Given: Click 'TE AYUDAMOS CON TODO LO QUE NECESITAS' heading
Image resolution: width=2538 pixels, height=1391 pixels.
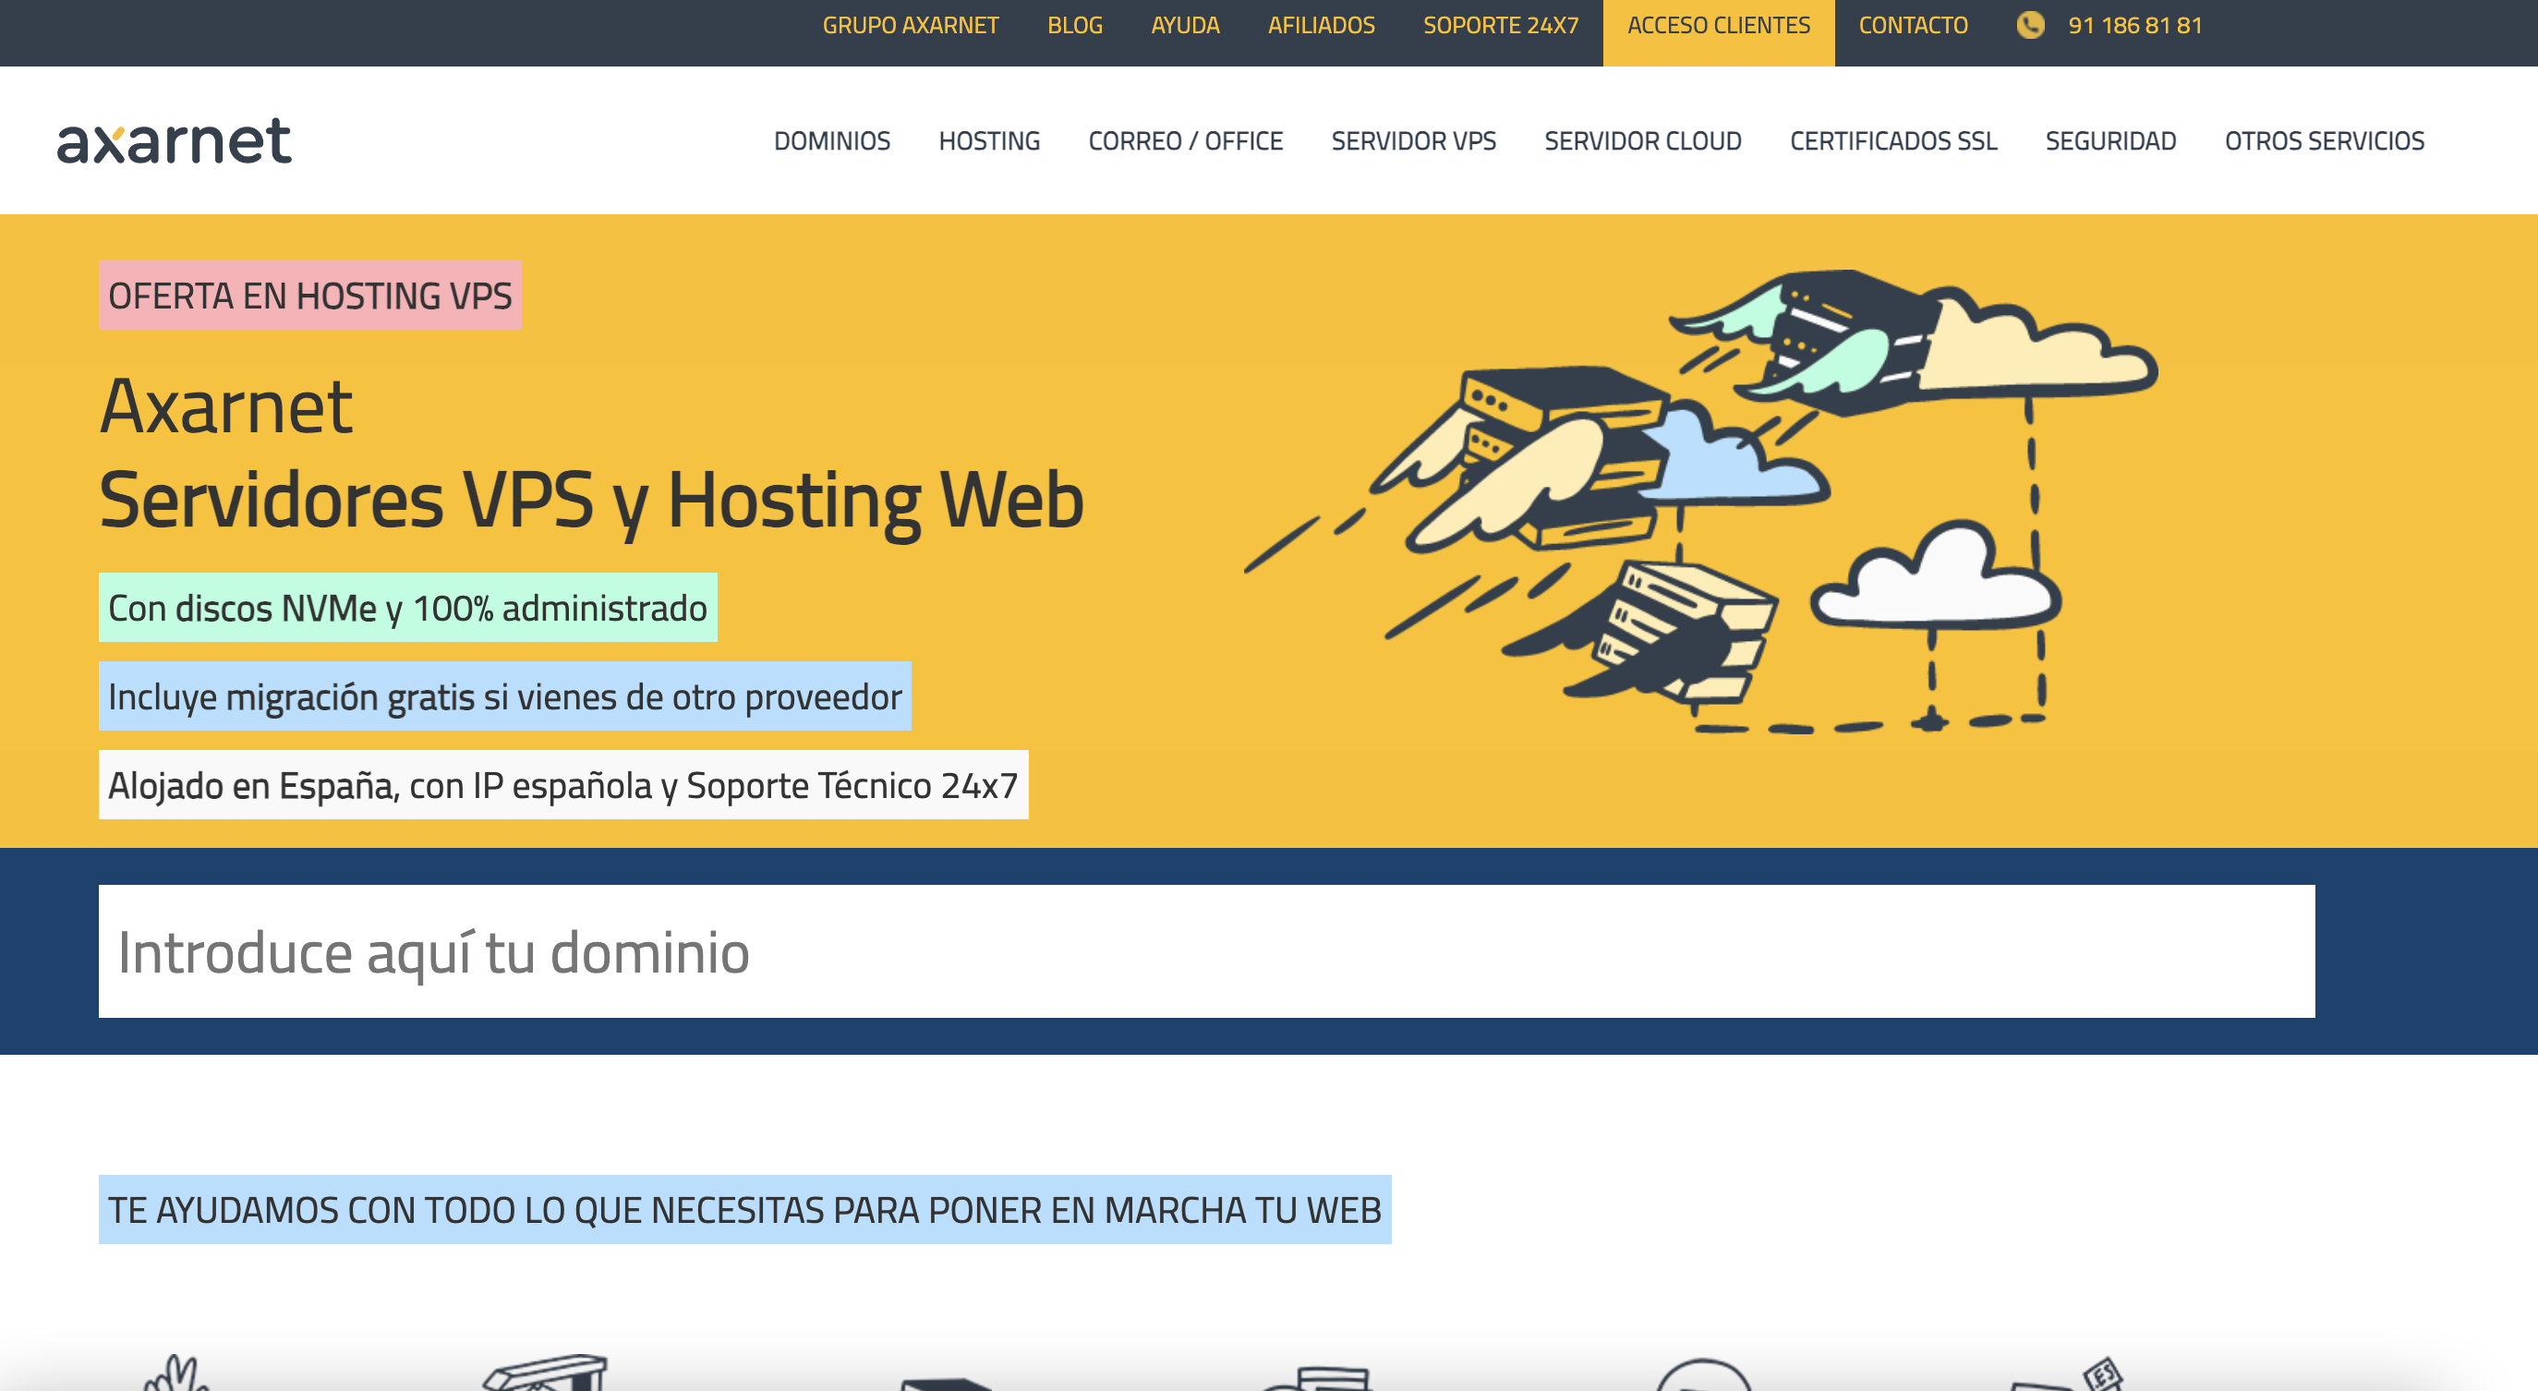Looking at the screenshot, I should (743, 1210).
